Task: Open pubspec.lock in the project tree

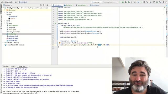Action: (x=13, y=36)
